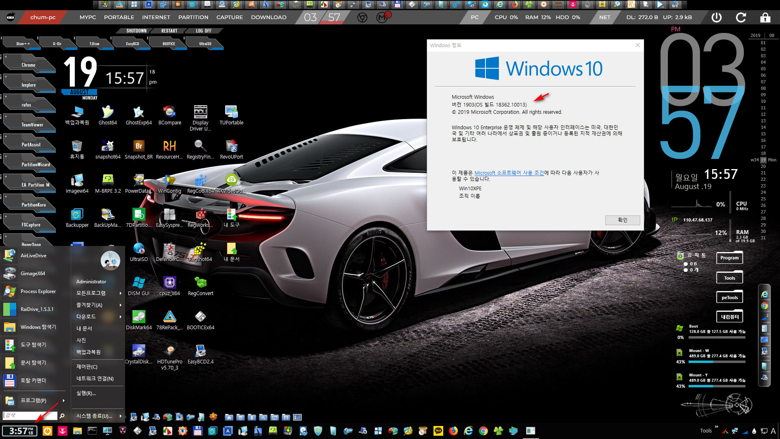The height and width of the screenshot is (439, 780).
Task: Click the LOG OFF button
Action: (x=204, y=31)
